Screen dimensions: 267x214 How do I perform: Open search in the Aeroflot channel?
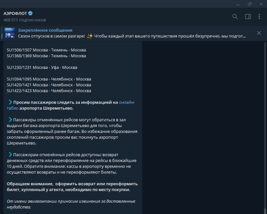(235, 17)
